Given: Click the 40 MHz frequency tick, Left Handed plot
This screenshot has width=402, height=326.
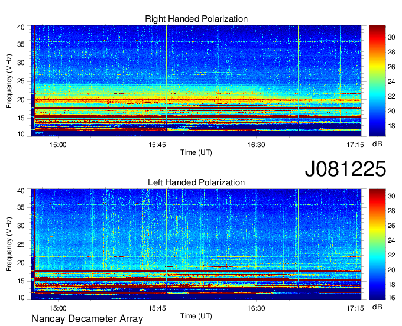Looking at the screenshot, I should [21, 191].
